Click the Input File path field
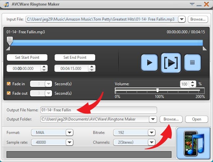The height and width of the screenshot is (162, 213). (x=102, y=19)
